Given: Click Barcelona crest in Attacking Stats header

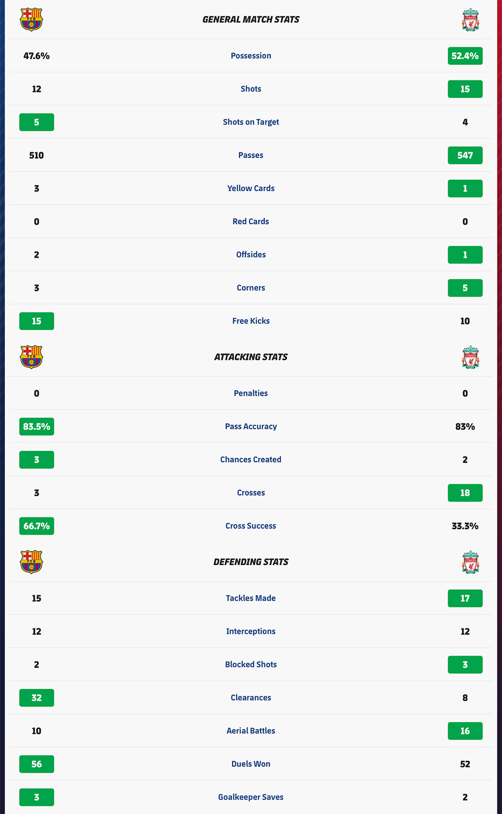Looking at the screenshot, I should pyautogui.click(x=31, y=357).
